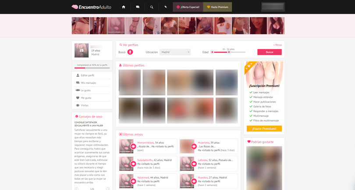The image size is (355, 190).
Task: Click the EncuentroAdulto logo
Action: [91, 7]
